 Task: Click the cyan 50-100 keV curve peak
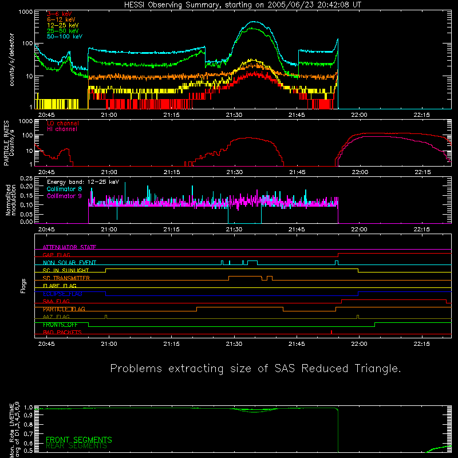tap(254, 22)
